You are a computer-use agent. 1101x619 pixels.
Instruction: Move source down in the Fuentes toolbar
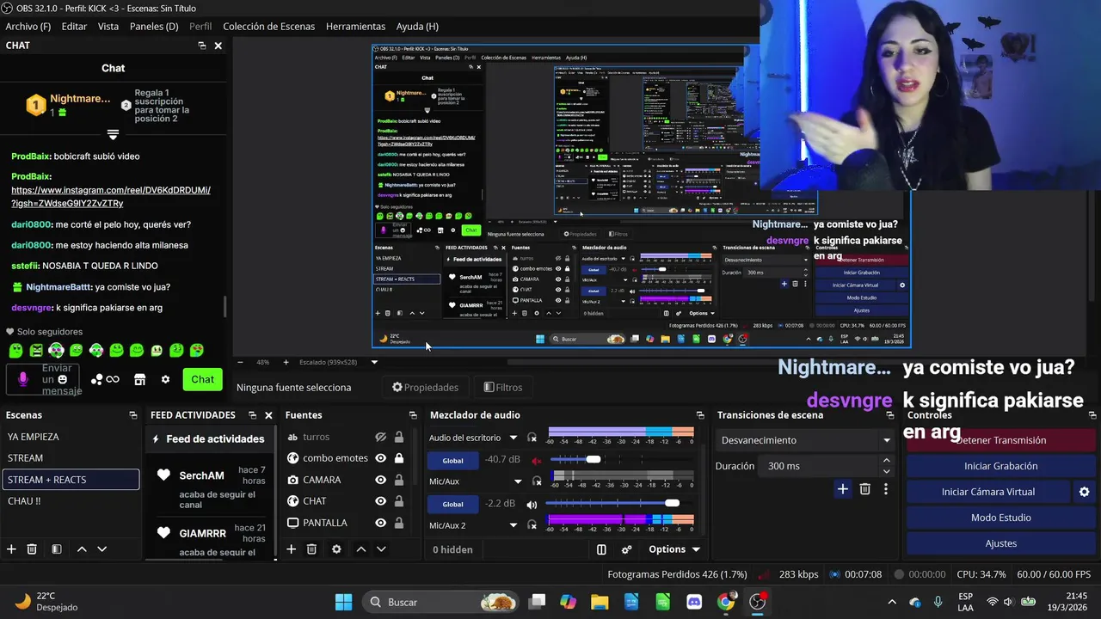point(381,549)
